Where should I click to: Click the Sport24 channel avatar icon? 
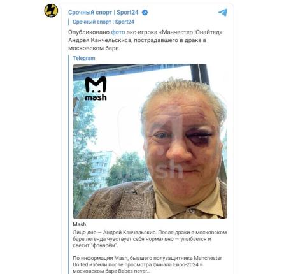(51, 11)
